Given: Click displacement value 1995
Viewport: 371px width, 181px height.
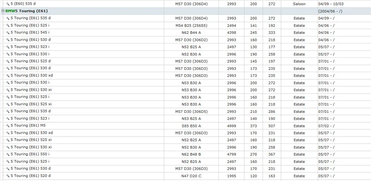Looking at the screenshot, I should click(231, 176).
